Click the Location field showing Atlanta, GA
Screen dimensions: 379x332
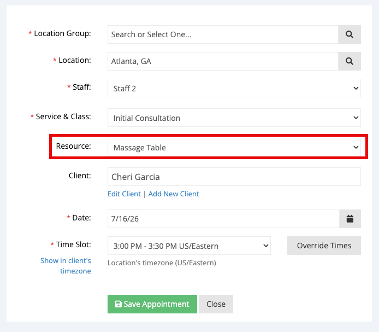(223, 61)
